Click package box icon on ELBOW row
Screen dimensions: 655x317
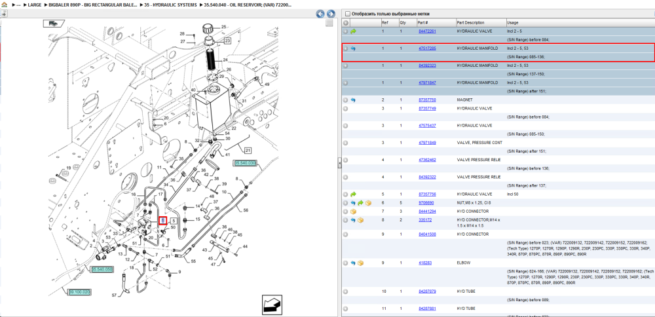pyautogui.click(x=360, y=263)
